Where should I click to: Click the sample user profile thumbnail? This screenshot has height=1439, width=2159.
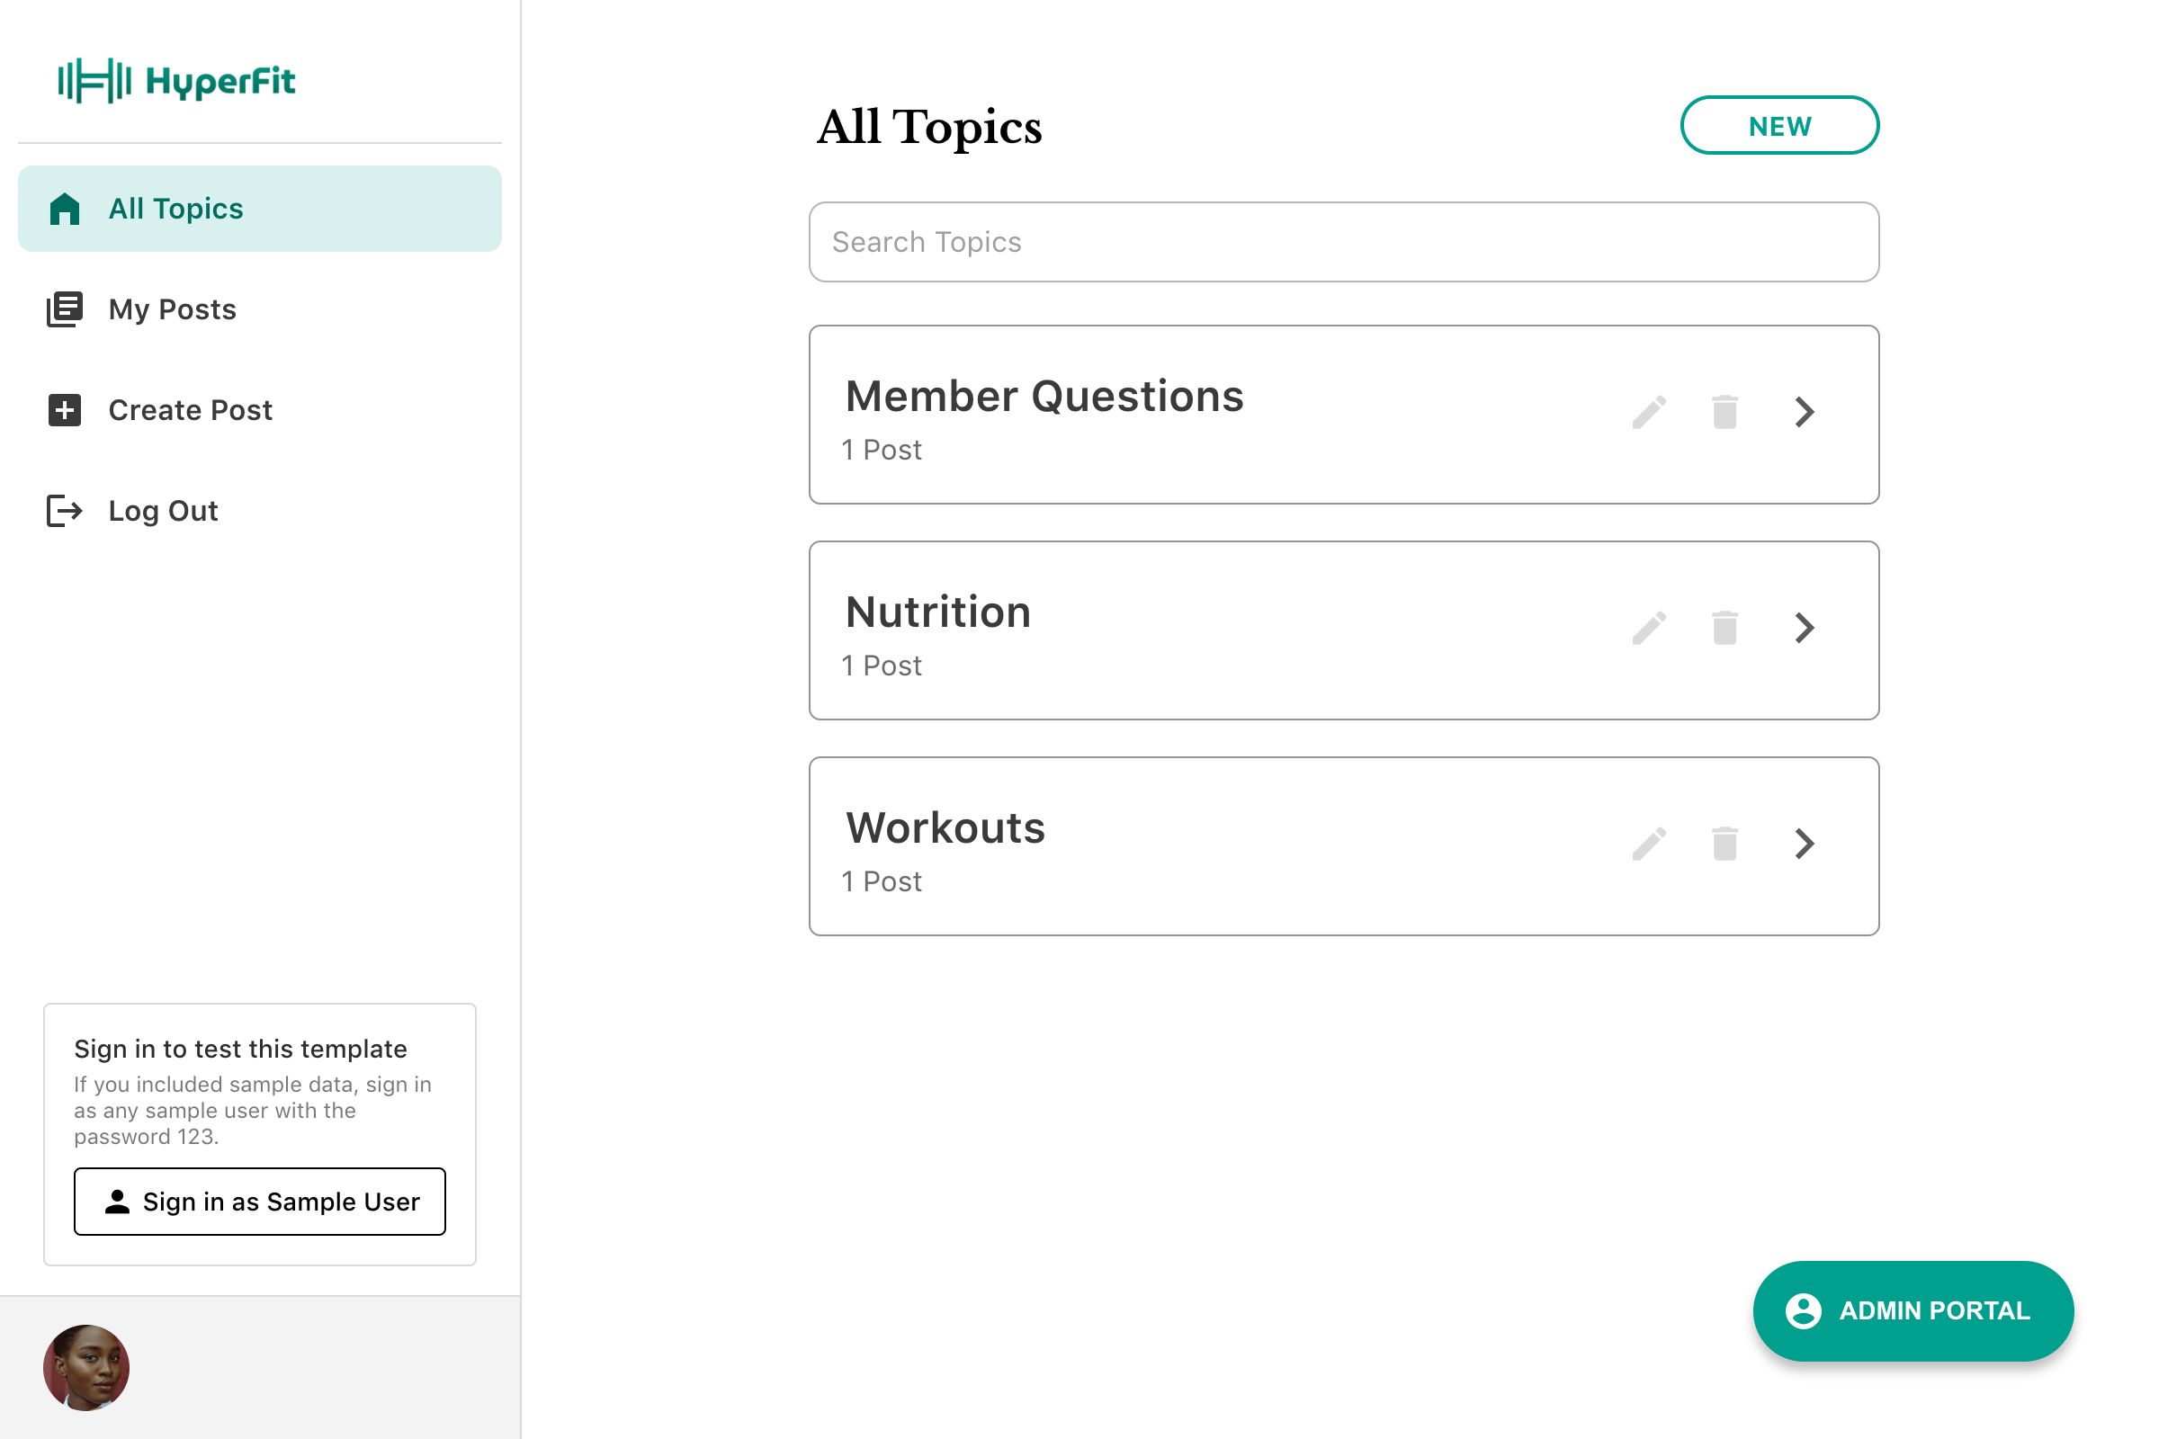click(85, 1368)
